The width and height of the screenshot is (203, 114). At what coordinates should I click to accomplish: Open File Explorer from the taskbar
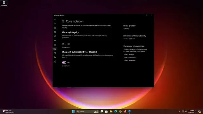(x=111, y=111)
